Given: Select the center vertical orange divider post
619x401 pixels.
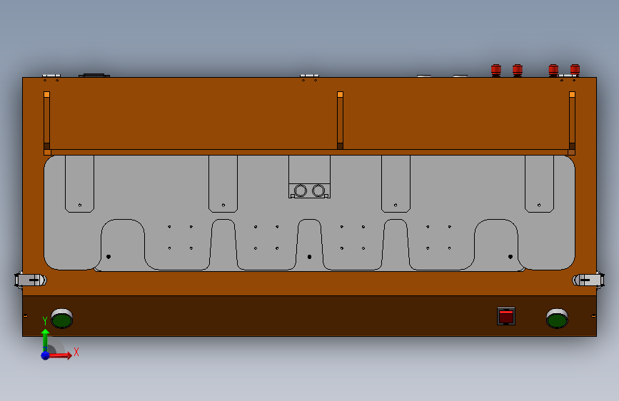Looking at the screenshot, I should coord(340,121).
